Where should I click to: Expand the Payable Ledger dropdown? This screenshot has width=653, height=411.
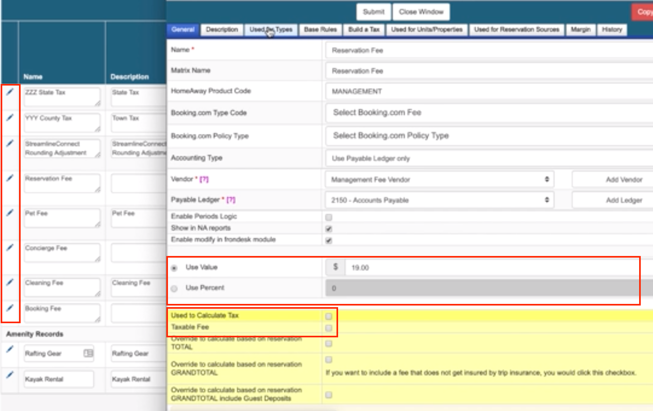click(x=439, y=200)
